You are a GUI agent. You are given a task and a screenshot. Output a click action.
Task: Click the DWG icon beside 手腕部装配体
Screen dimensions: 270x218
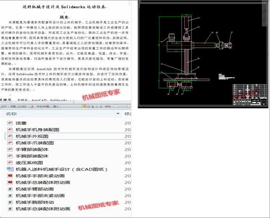(10, 156)
